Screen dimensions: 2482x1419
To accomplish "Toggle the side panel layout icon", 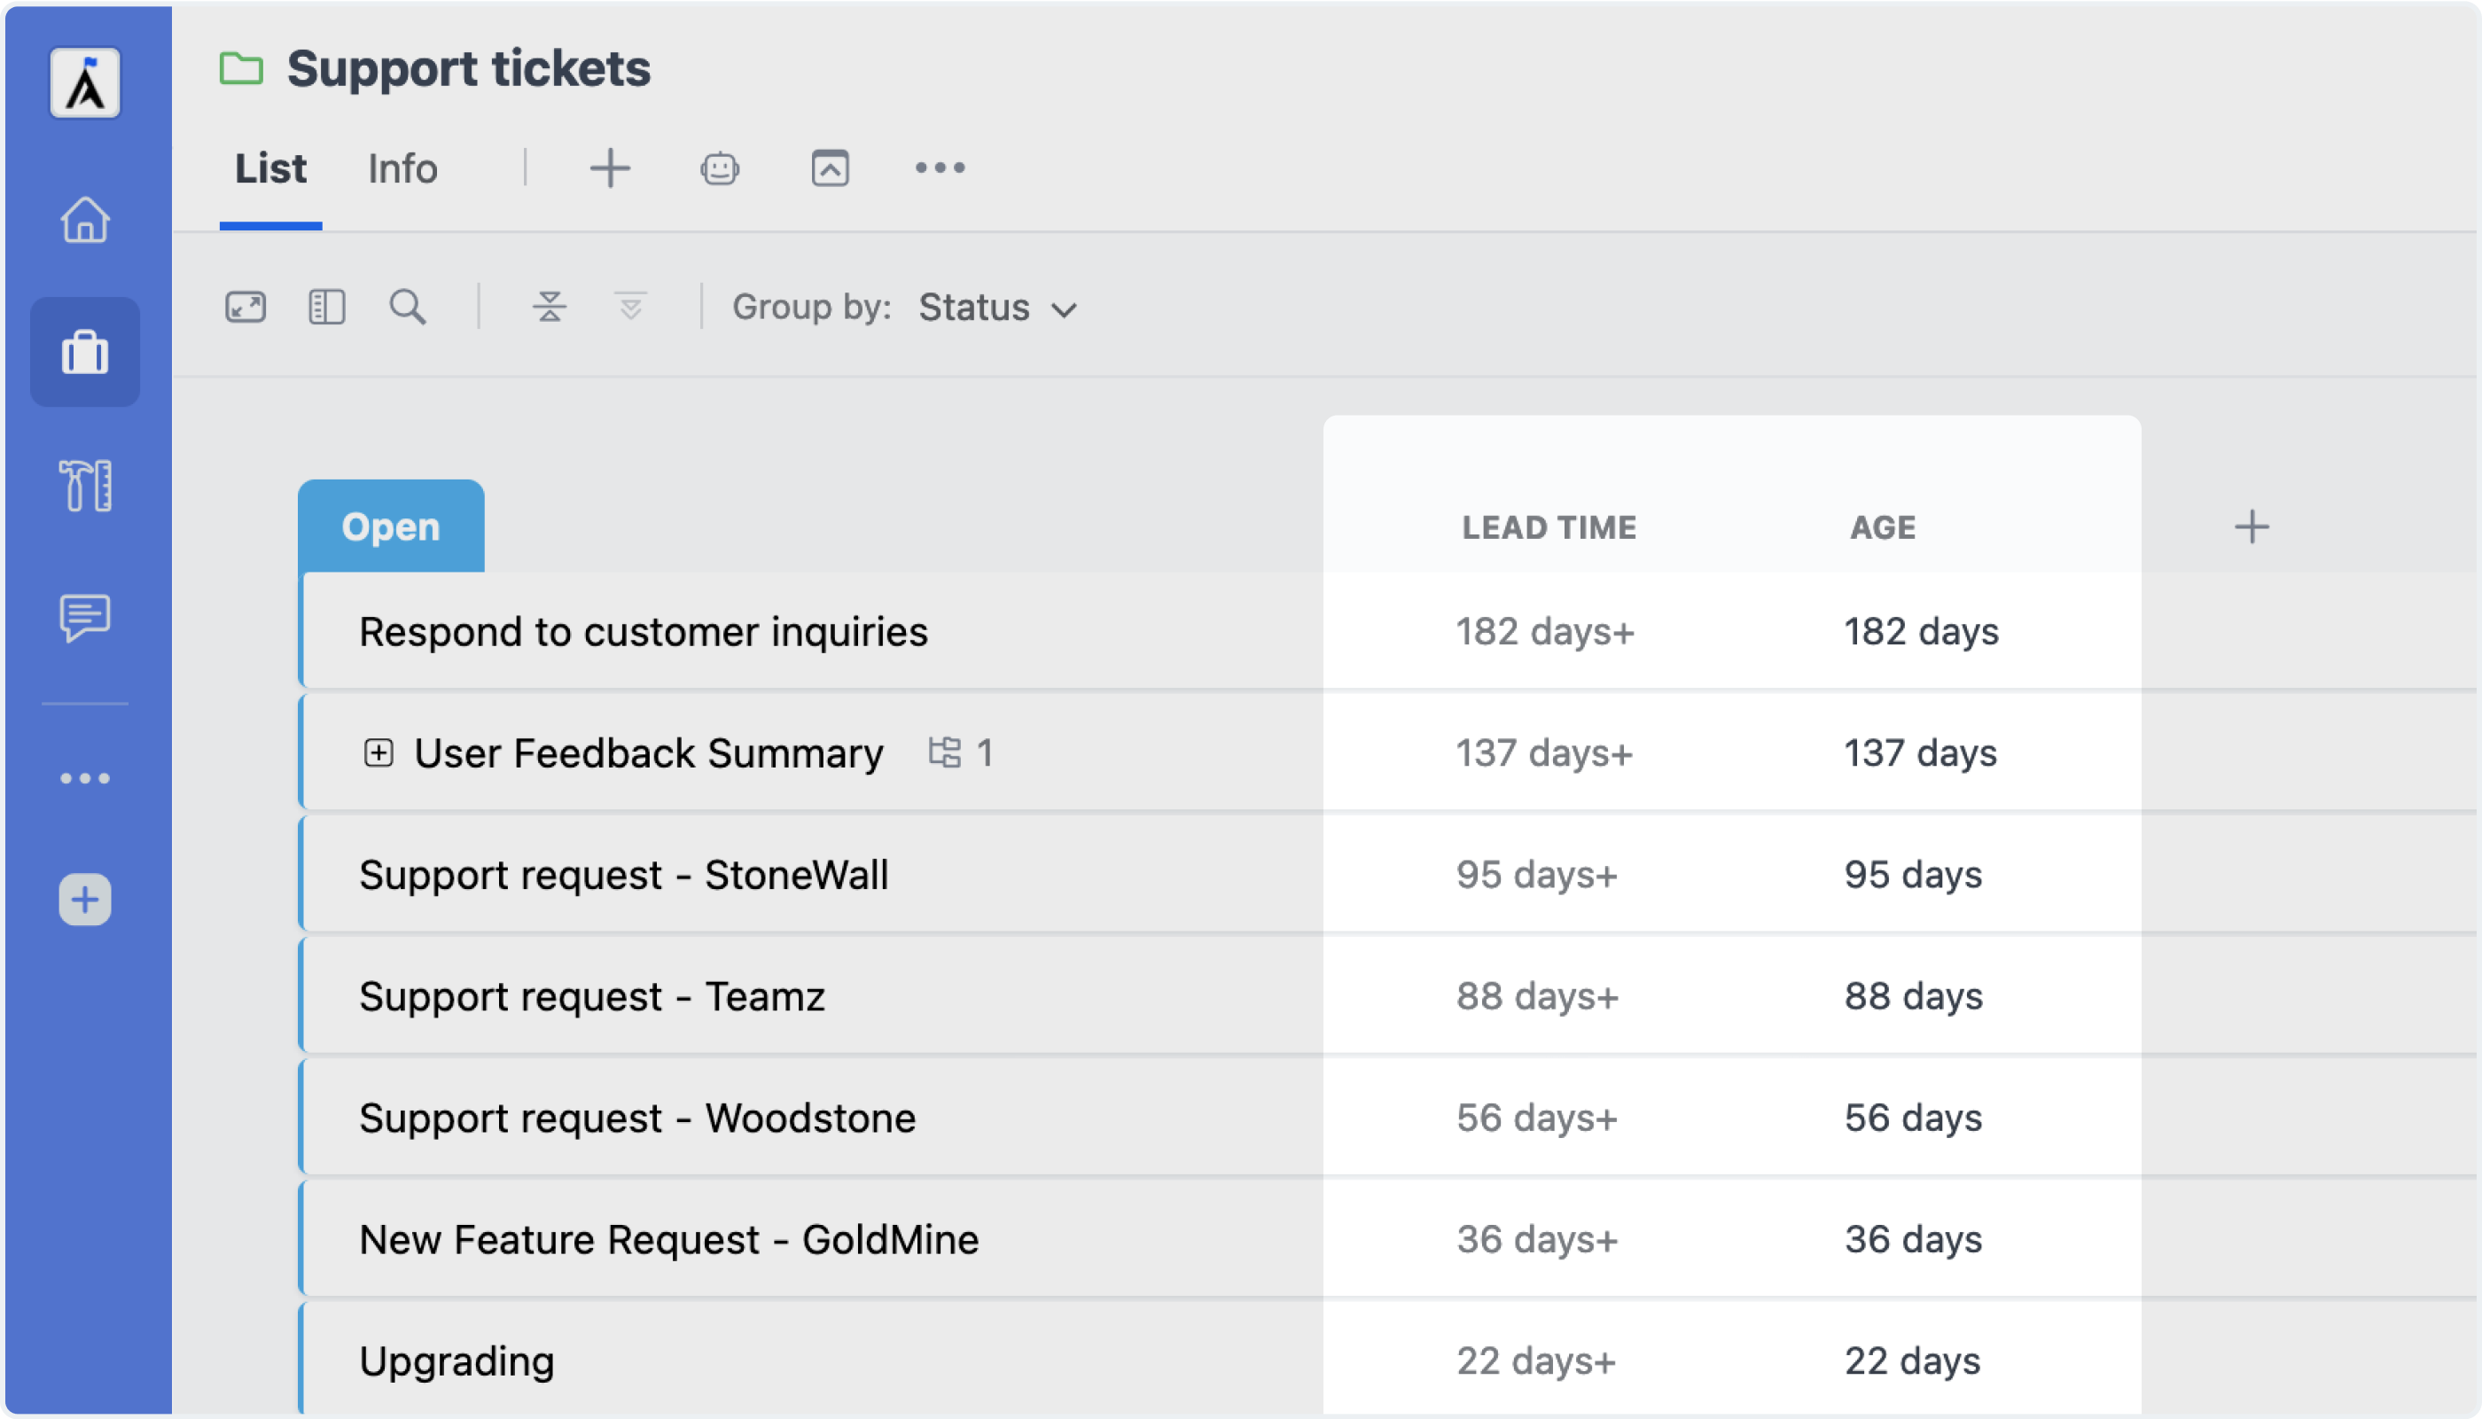I will click(326, 307).
